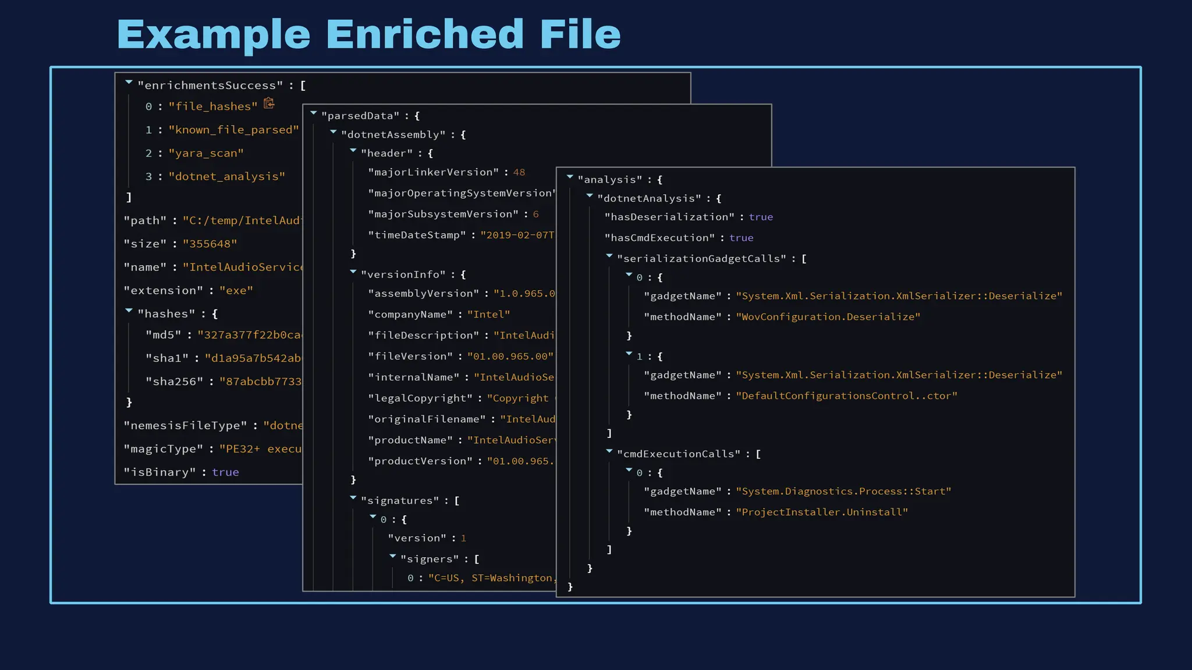Click hasDeserialization value true
Viewport: 1192px width, 670px height.
point(761,216)
